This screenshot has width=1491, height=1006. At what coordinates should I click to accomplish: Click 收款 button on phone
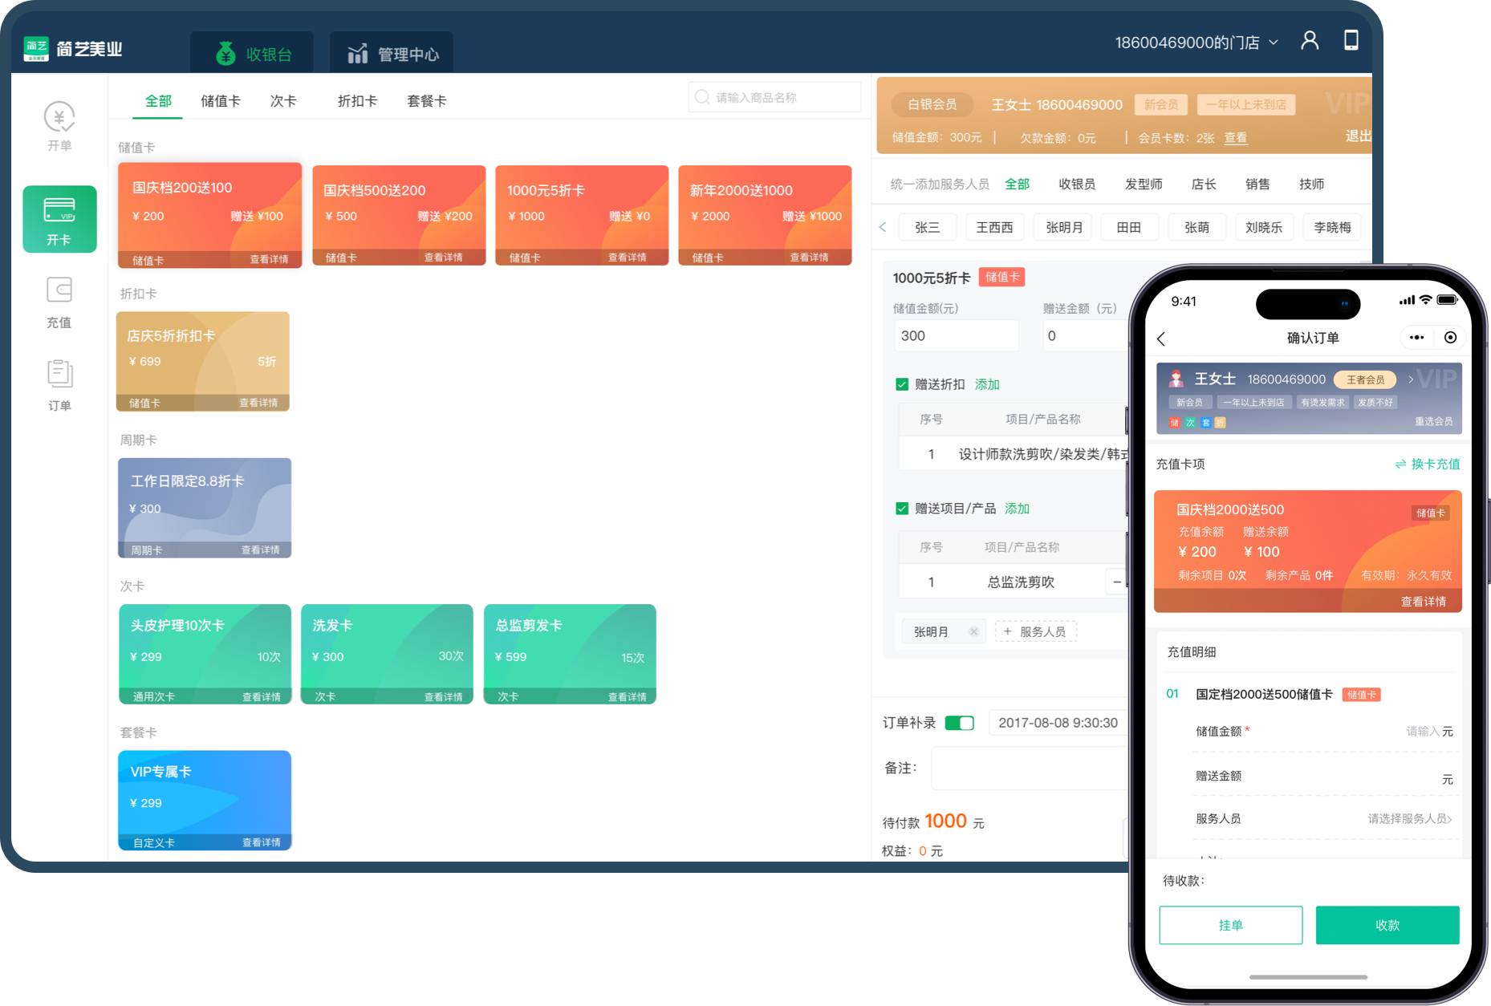(x=1387, y=925)
